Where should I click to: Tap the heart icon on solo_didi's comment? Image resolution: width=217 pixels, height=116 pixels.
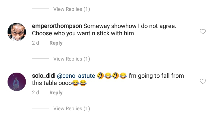[203, 81]
